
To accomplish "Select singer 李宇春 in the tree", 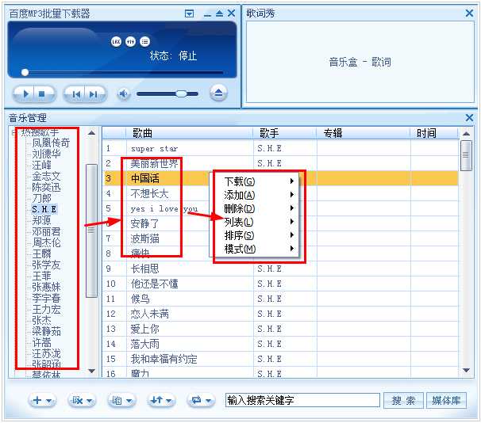I will [46, 298].
